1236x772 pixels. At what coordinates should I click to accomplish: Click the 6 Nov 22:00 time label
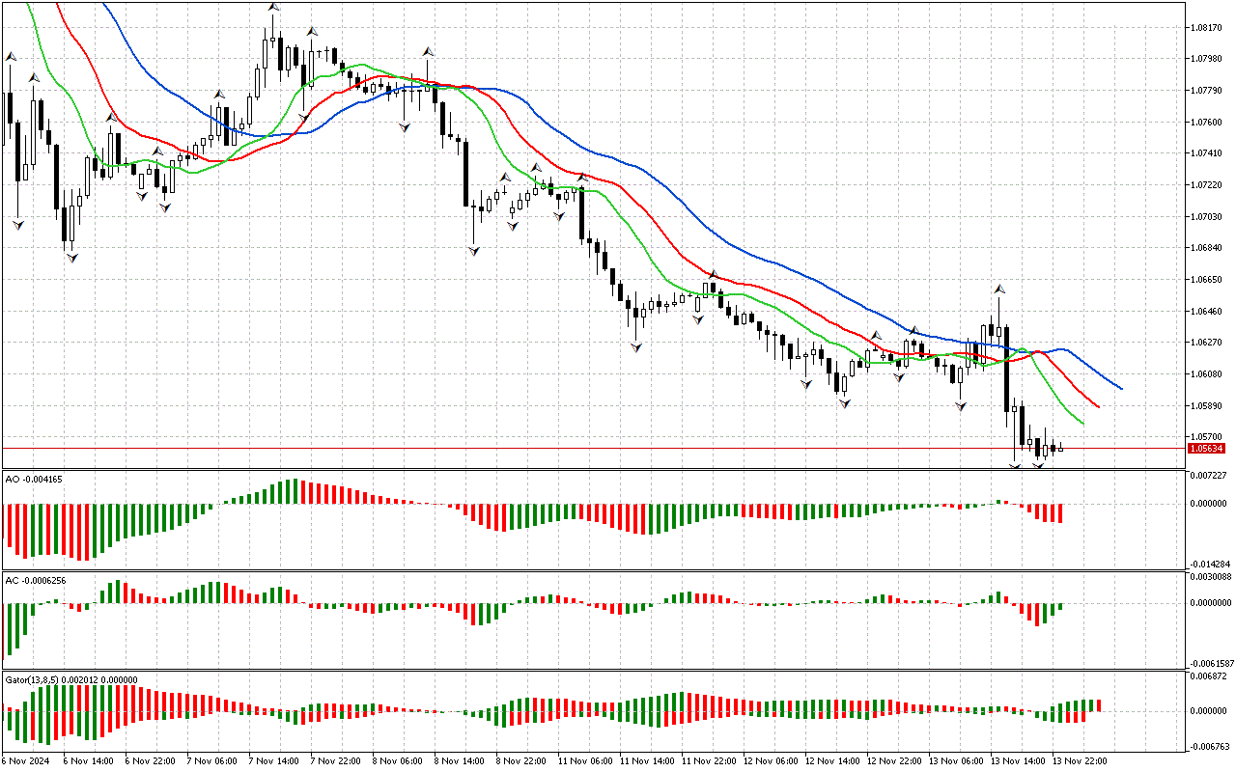click(x=151, y=760)
